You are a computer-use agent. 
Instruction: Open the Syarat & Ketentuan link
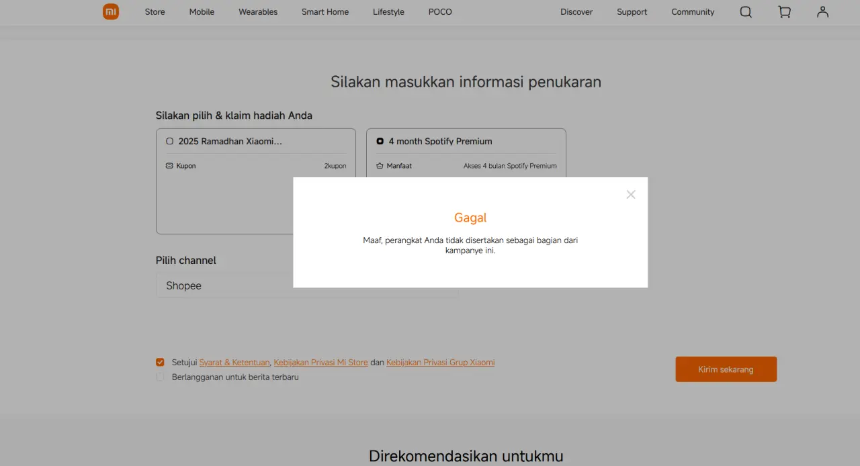point(234,362)
